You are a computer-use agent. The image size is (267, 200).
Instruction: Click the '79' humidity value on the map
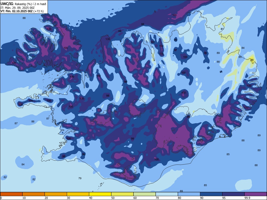80,178
